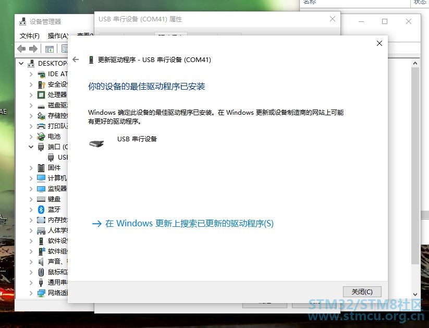Click the show/hide console tree toolbar icon

click(50, 50)
